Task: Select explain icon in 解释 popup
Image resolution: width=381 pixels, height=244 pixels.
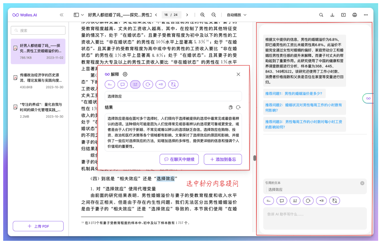Action: [135, 84]
